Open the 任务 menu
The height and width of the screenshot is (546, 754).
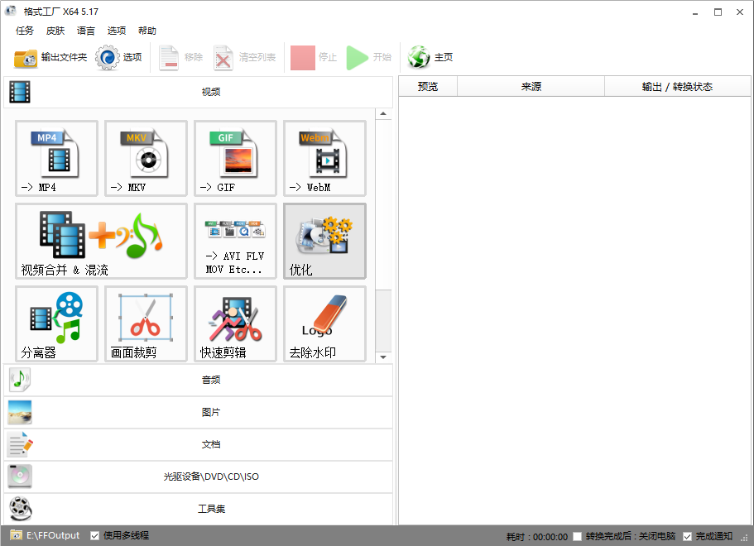tap(25, 31)
